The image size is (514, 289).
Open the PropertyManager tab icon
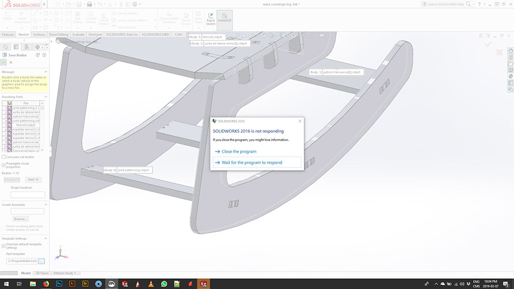(16, 47)
